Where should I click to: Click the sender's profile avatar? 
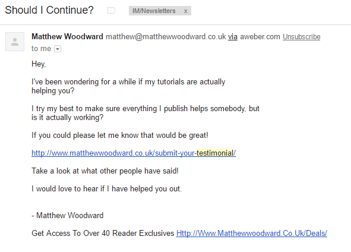pyautogui.click(x=15, y=42)
